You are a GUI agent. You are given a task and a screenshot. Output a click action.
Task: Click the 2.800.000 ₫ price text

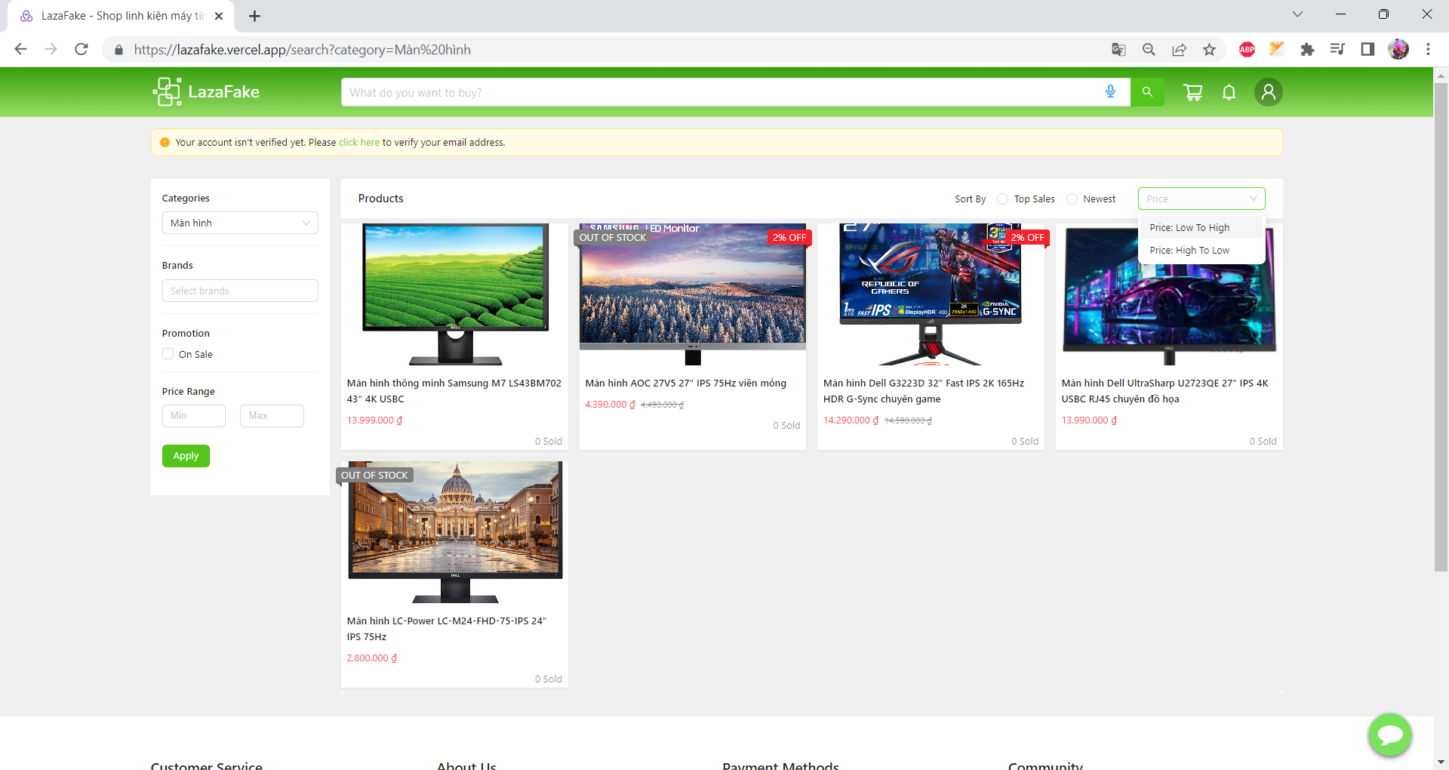372,658
